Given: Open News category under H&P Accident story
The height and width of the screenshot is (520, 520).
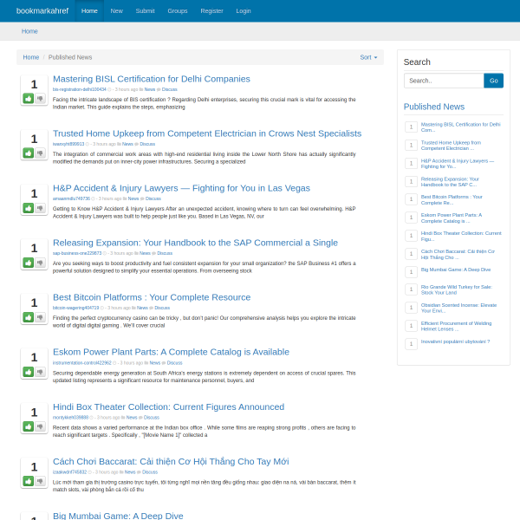Looking at the screenshot, I should pyautogui.click(x=133, y=198).
